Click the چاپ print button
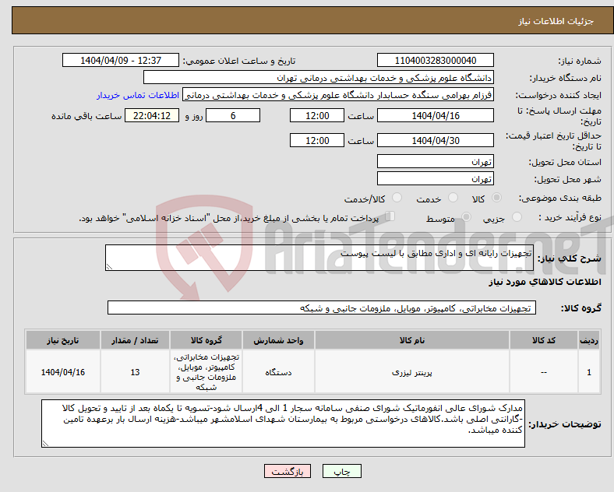This screenshot has height=492, width=614. point(342,471)
